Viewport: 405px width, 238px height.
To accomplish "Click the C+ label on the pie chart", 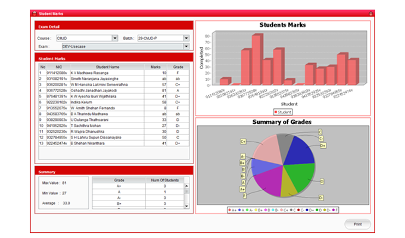I will click(x=244, y=142).
